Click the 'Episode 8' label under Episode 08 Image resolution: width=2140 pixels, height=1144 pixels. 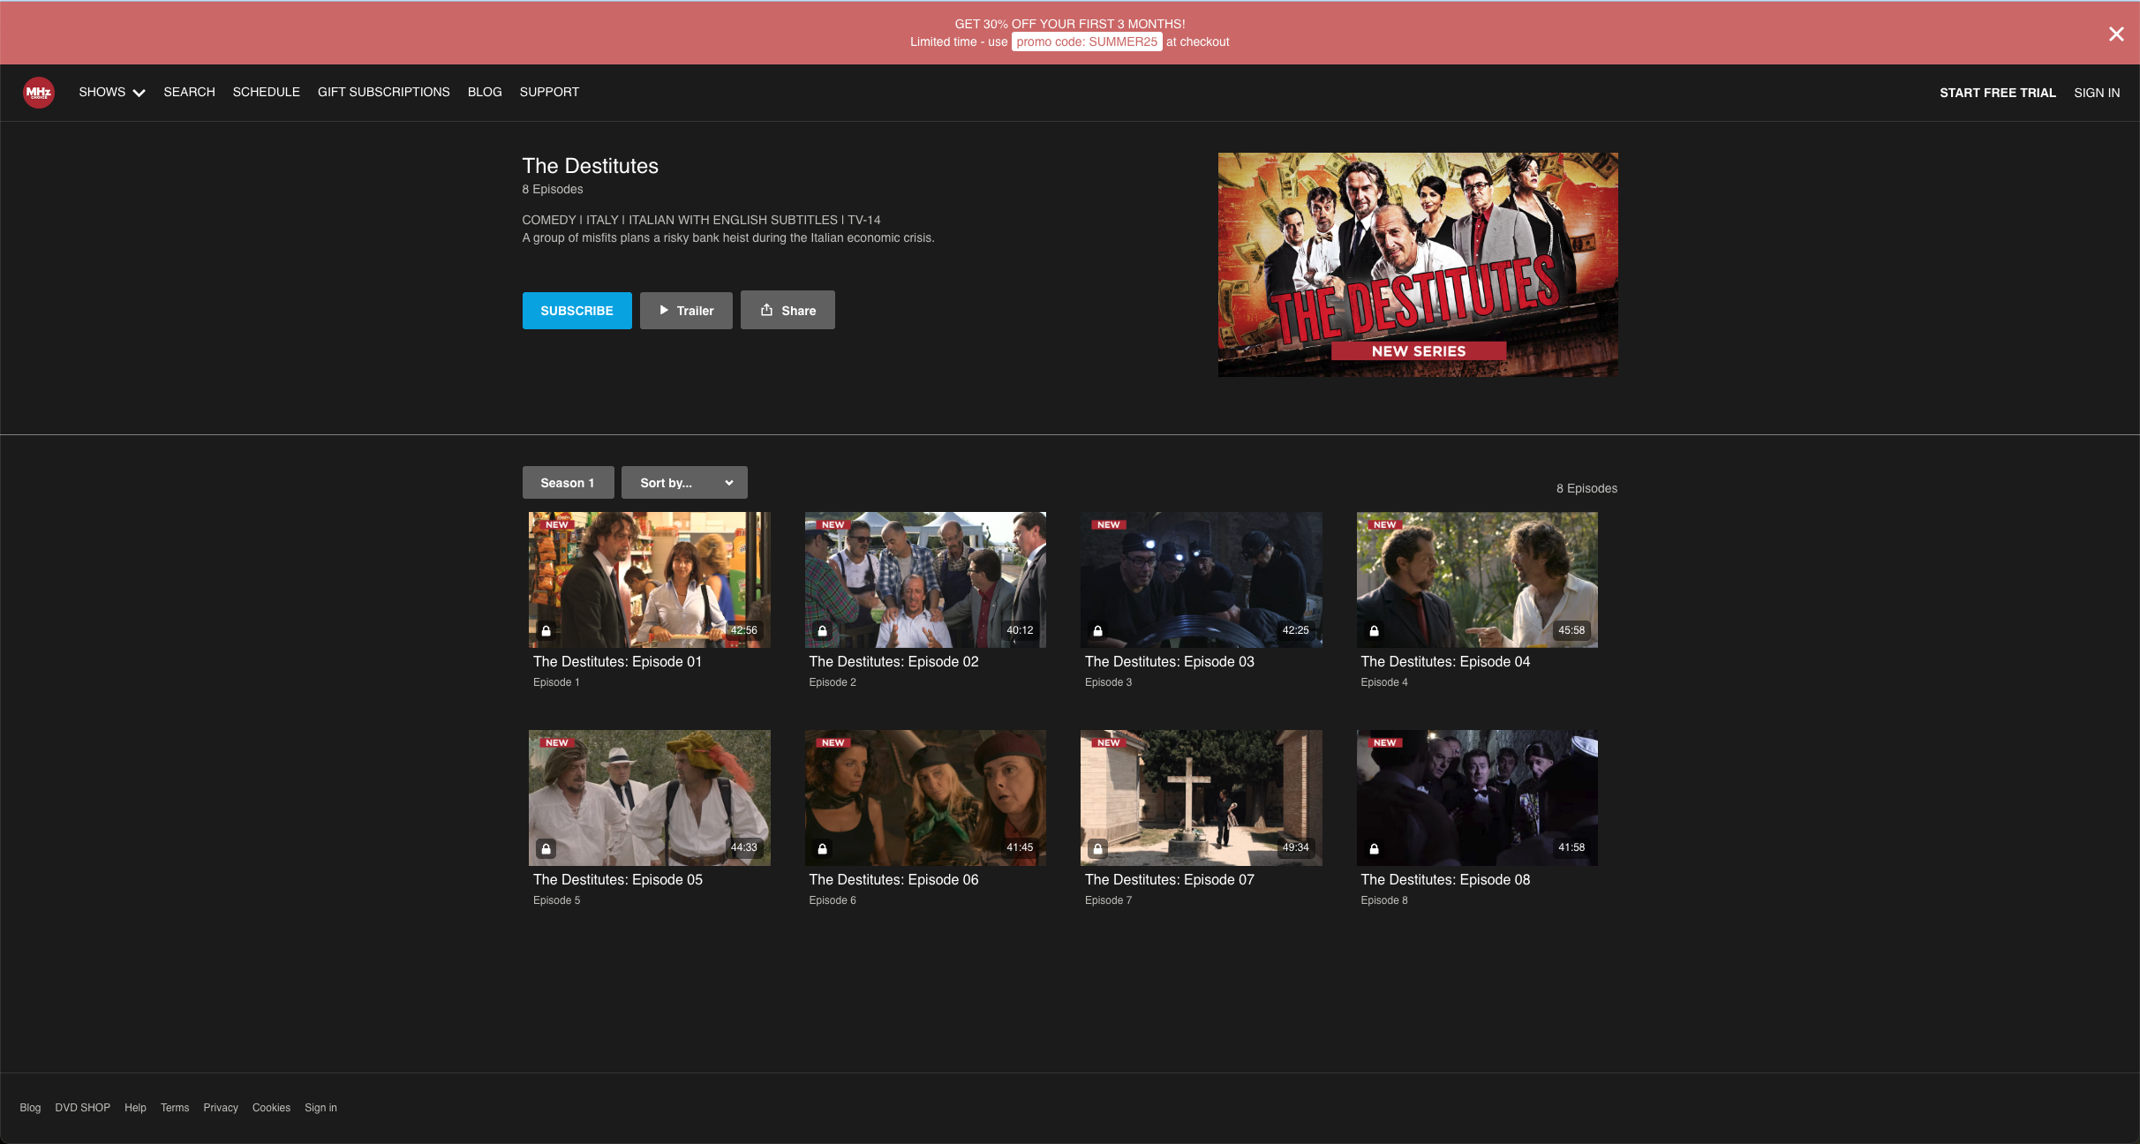(1384, 900)
